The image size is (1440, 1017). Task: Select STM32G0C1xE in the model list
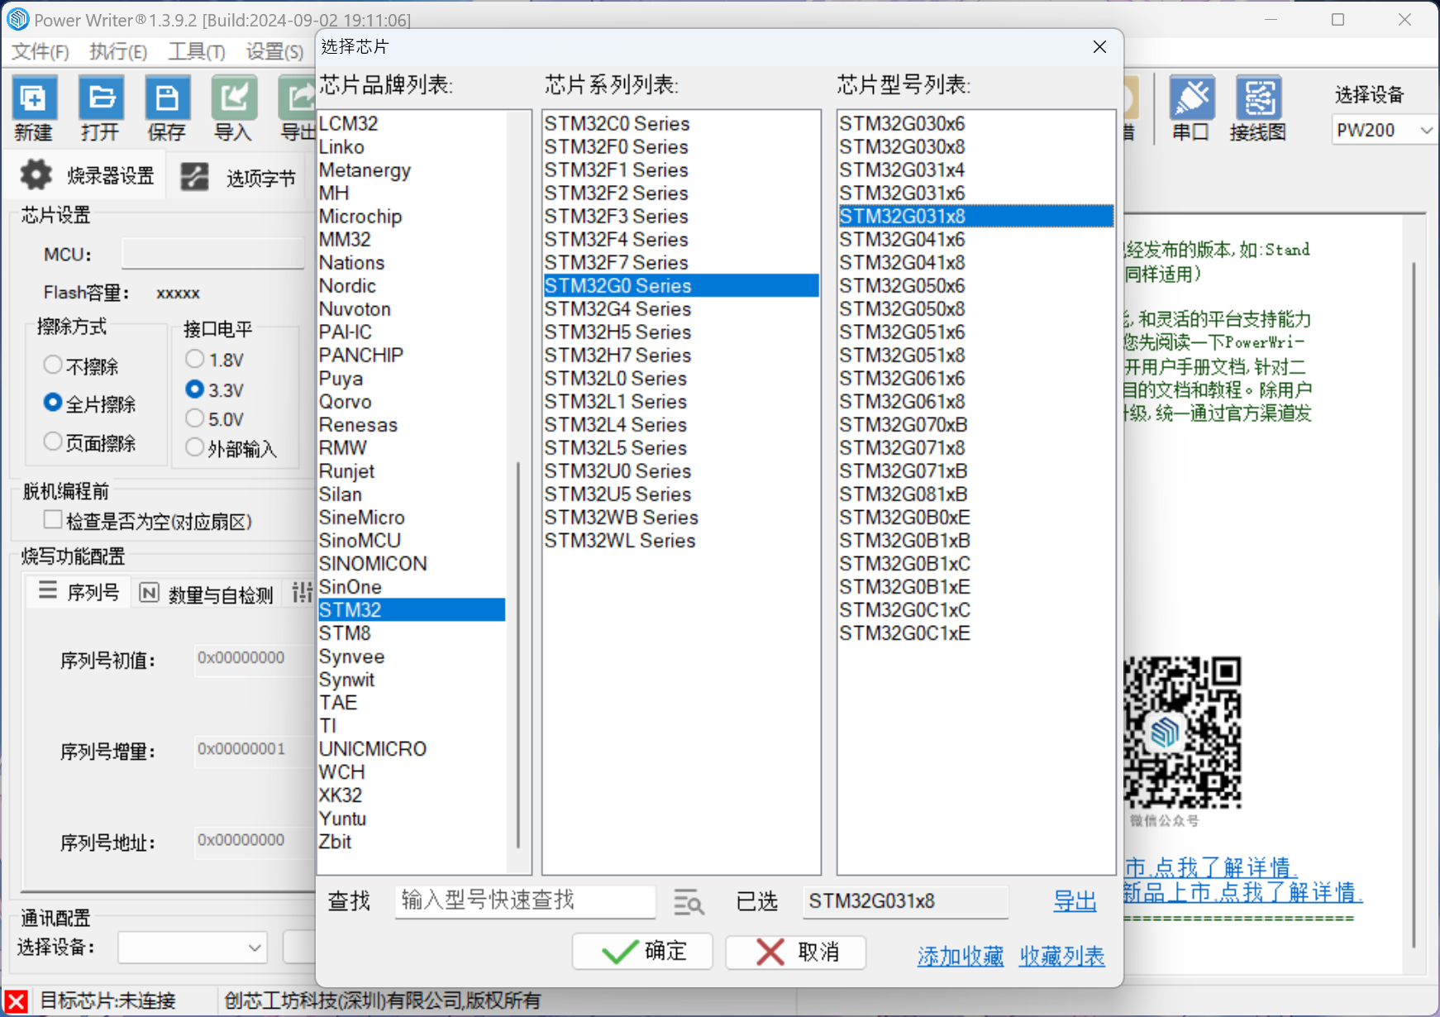tap(976, 633)
